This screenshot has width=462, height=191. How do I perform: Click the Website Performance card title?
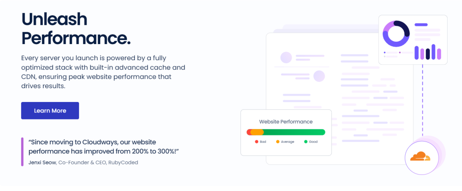pos(286,122)
